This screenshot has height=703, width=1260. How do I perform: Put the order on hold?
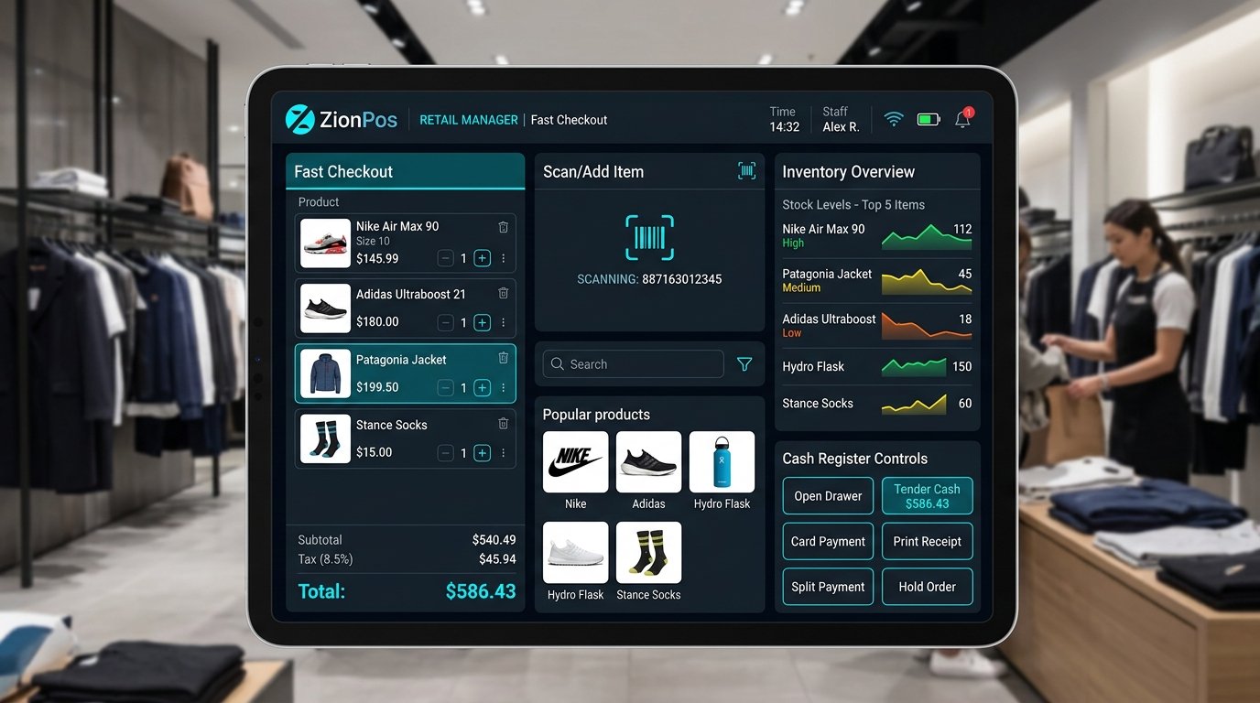point(927,587)
